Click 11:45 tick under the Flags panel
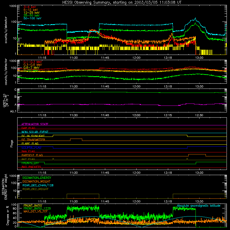This screenshot has width=230, height=230. coord(105,173)
